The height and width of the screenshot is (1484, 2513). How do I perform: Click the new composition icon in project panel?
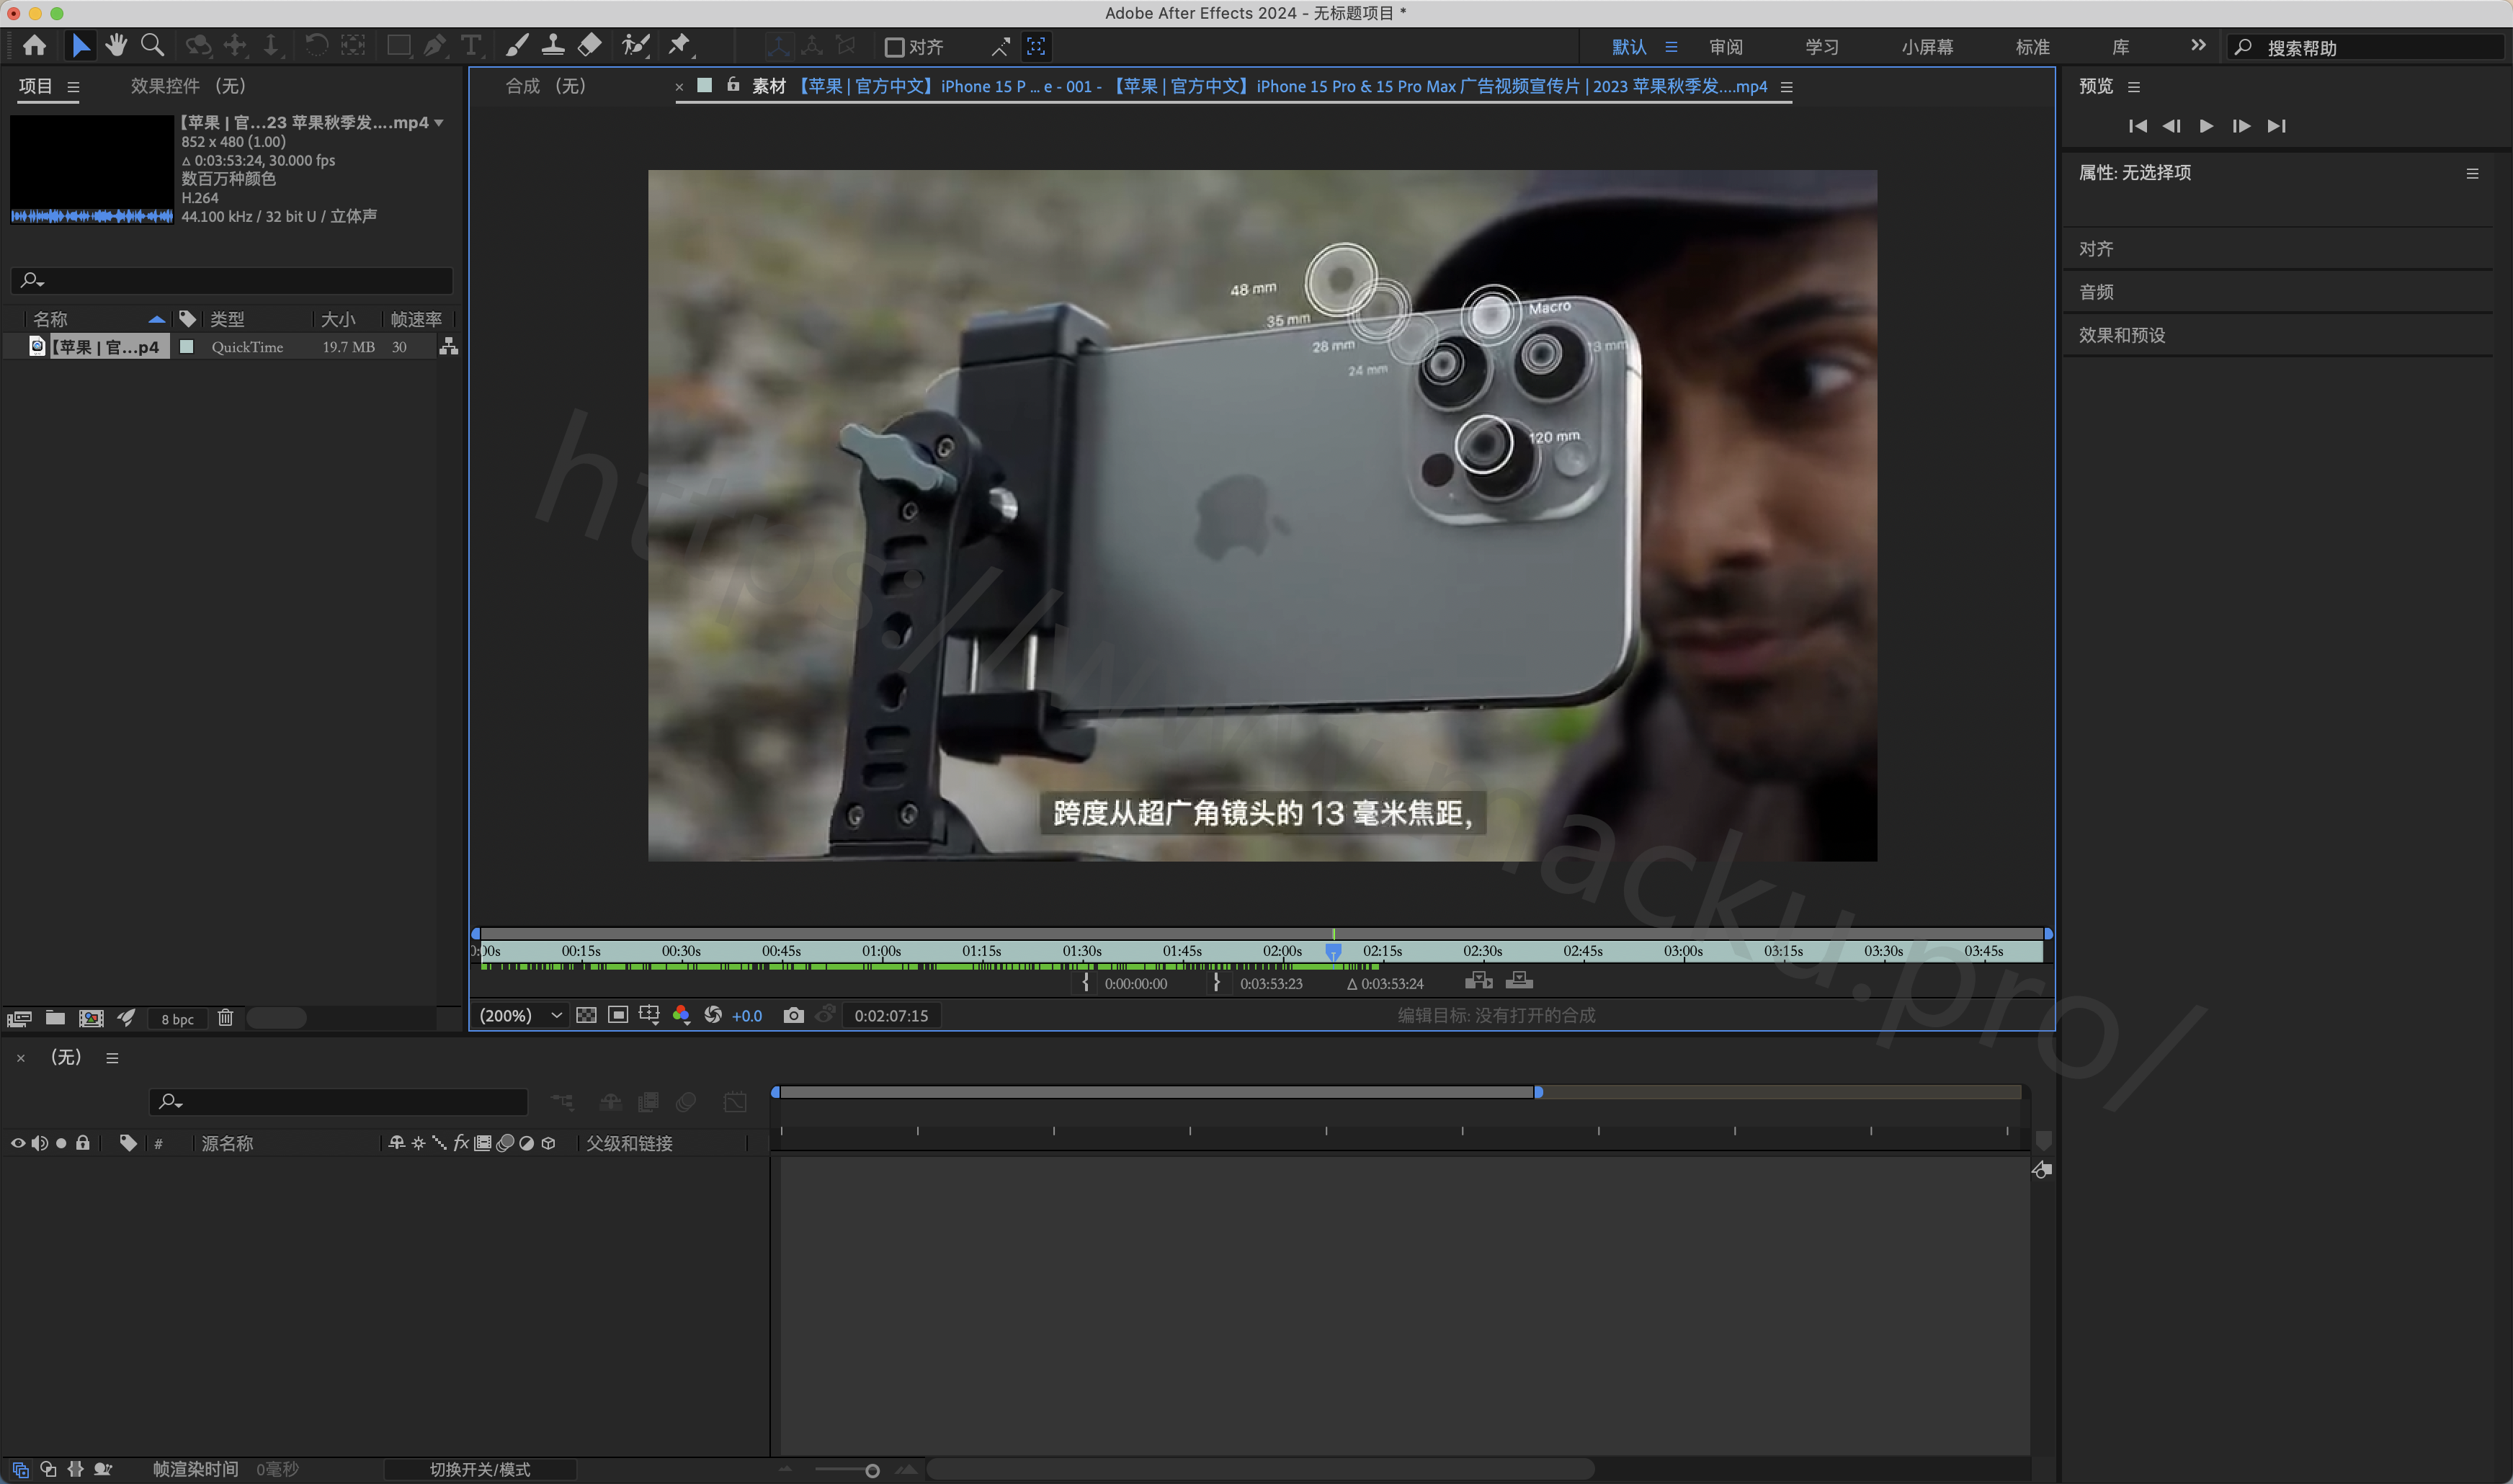(91, 1018)
